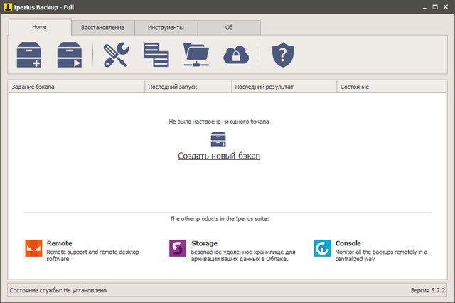The height and width of the screenshot is (303, 455).
Task: Click the Создать новый бэкап link
Action: point(218,156)
